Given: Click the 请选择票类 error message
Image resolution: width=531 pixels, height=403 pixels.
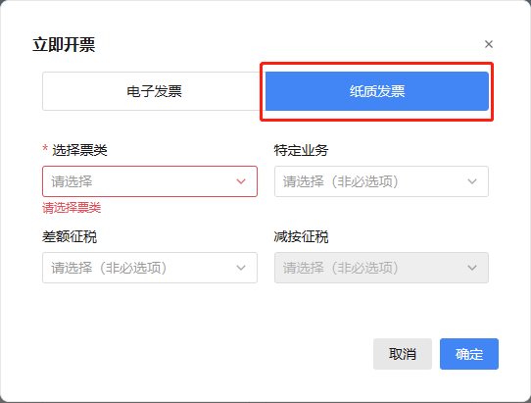Looking at the screenshot, I should pos(72,208).
